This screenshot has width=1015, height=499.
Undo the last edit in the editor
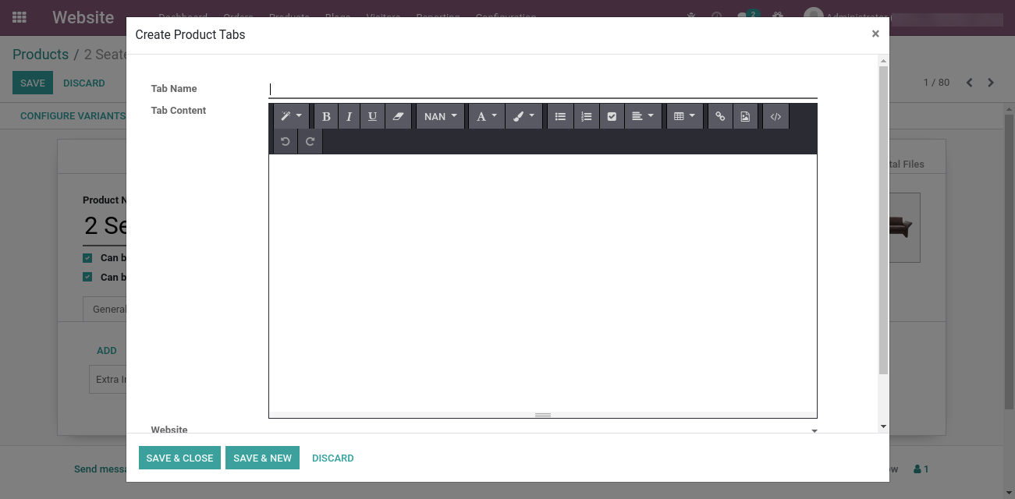click(286, 141)
